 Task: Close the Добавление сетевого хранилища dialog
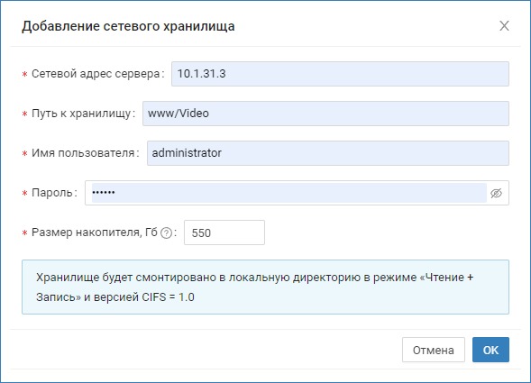(x=504, y=26)
